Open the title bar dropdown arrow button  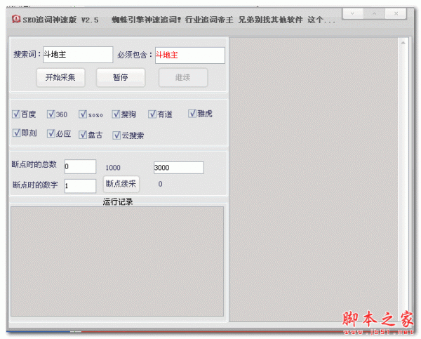point(352,13)
